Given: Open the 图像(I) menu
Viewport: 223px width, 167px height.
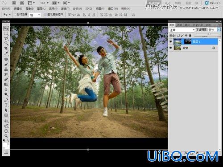Looking at the screenshot, I should pyautogui.click(x=29, y=8).
